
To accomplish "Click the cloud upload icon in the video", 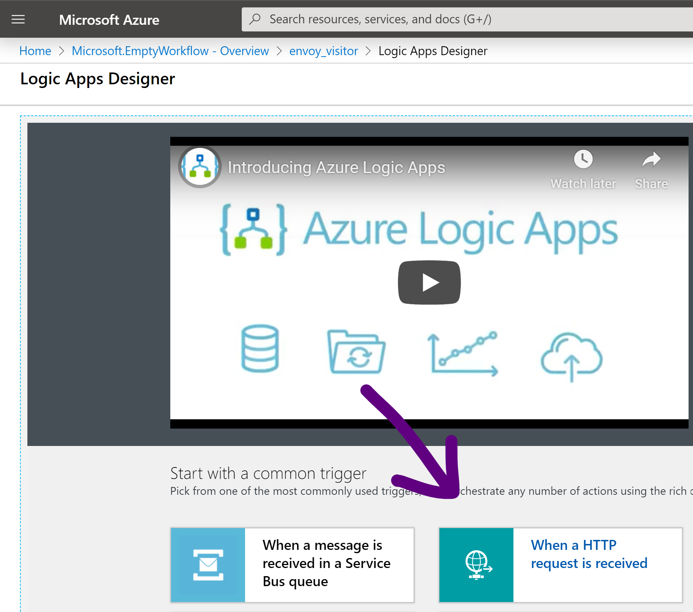I will coord(572,356).
